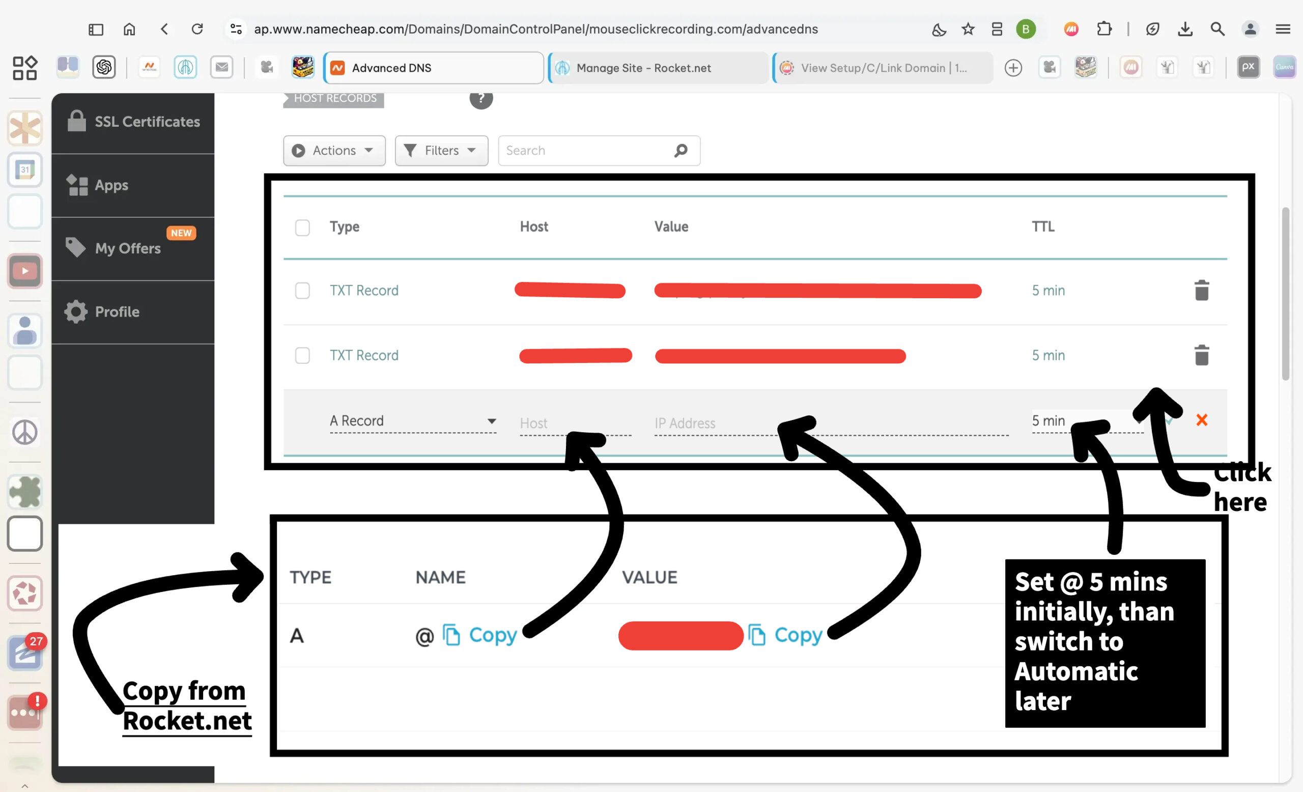1303x792 pixels.
Task: Cancel new A Record with red X
Action: click(x=1201, y=420)
